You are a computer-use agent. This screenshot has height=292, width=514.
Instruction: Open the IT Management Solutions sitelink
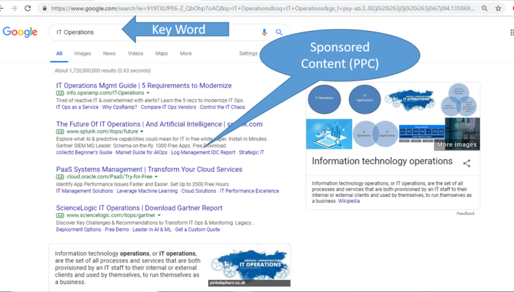pos(85,191)
